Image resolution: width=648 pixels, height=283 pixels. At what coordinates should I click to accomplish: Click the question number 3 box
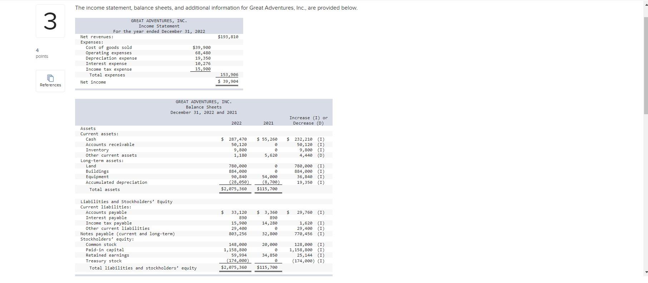(50, 21)
